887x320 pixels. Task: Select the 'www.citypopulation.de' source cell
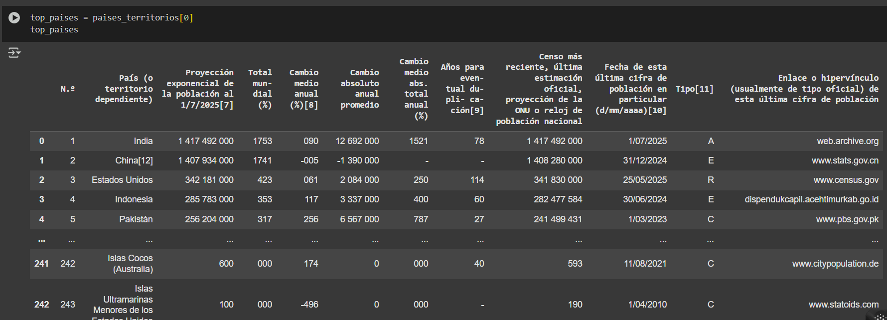pyautogui.click(x=836, y=264)
